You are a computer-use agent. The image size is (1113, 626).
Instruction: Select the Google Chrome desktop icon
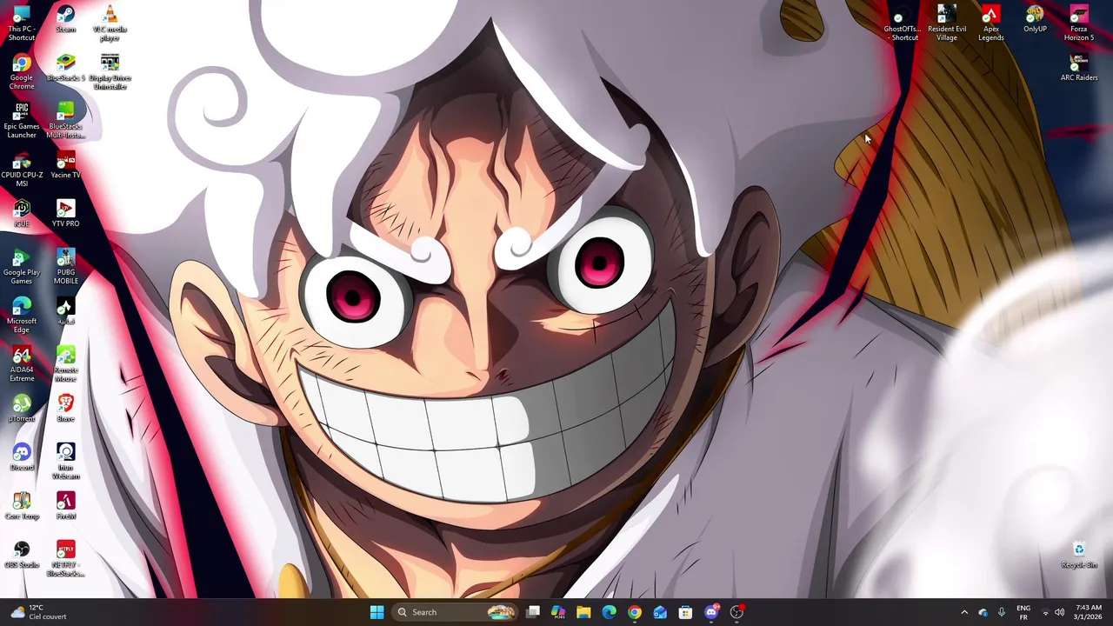(x=22, y=72)
